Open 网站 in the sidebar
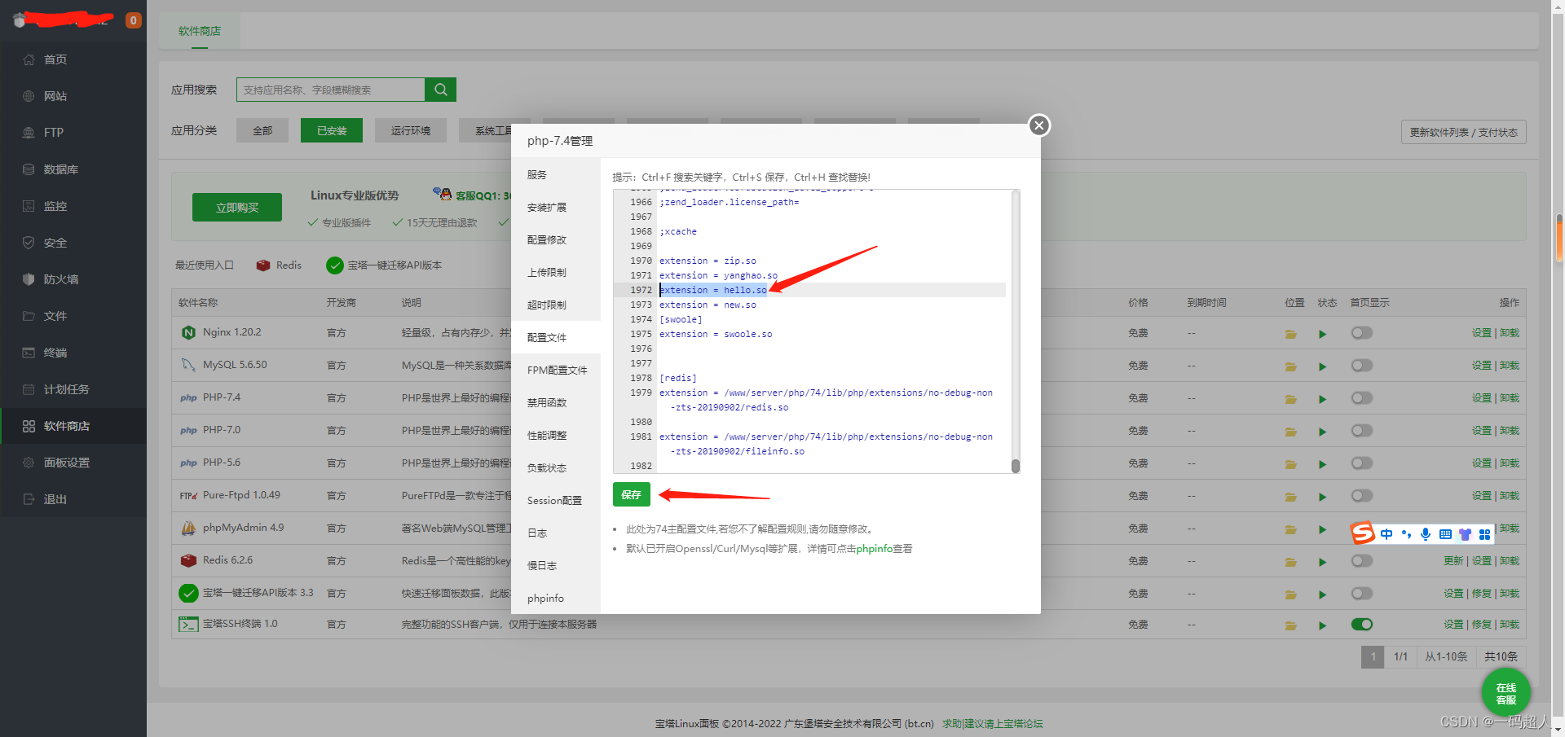Image resolution: width=1565 pixels, height=737 pixels. click(73, 96)
